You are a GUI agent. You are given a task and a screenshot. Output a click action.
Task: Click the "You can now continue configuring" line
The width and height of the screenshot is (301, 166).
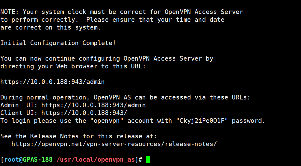tap(106, 59)
